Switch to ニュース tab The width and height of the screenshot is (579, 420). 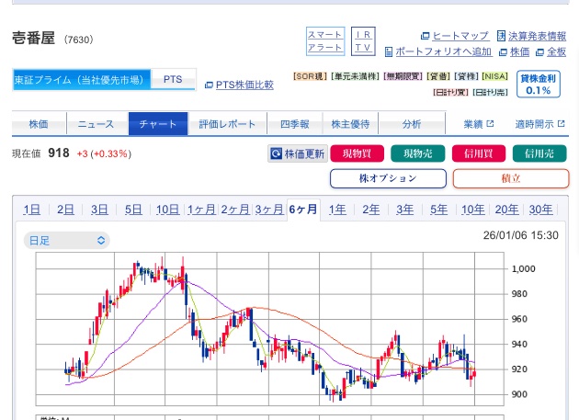96,124
